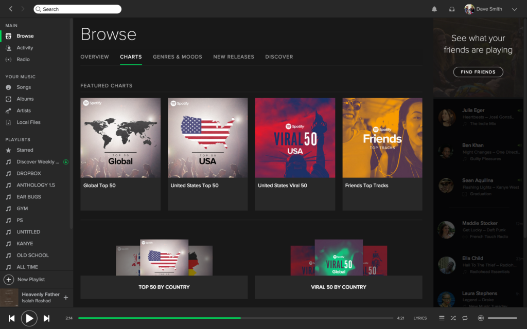Image resolution: width=527 pixels, height=329 pixels.
Task: Adjust the volume slider
Action: coord(502,318)
